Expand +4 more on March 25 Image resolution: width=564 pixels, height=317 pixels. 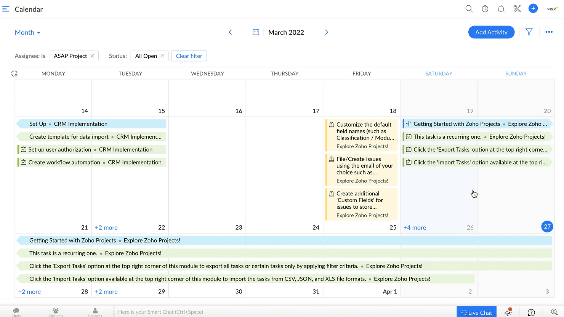[415, 228]
